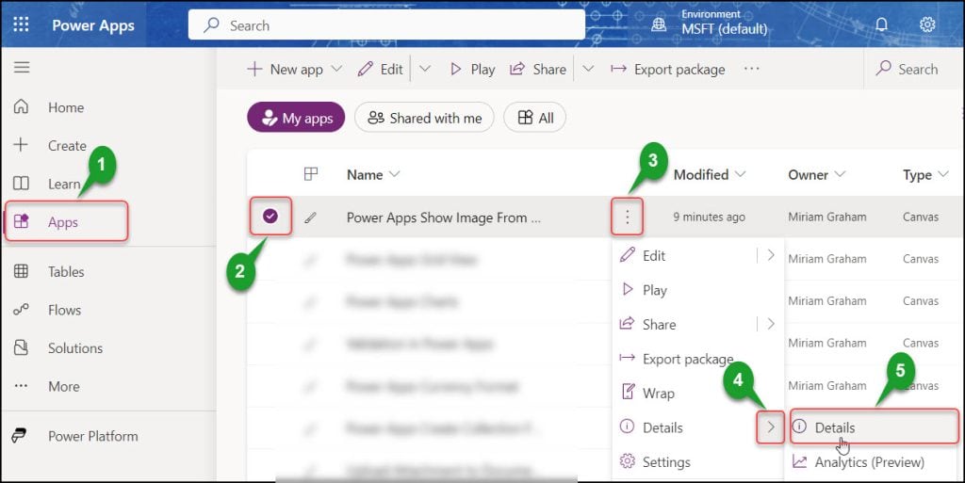Click the Flows icon in sidebar
The image size is (965, 483).
point(21,310)
